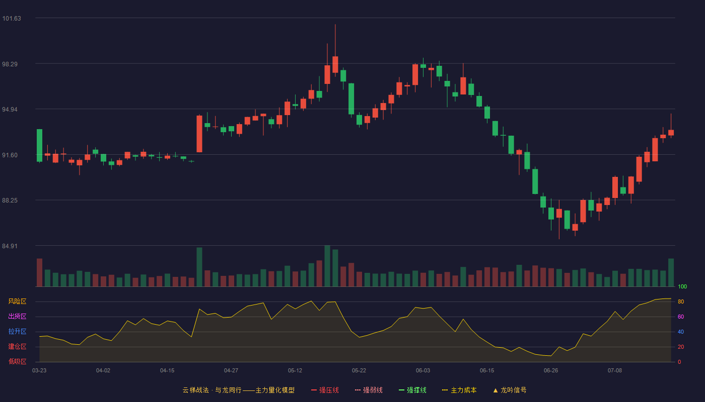Click the first tall green candle at 03-23
This screenshot has height=402, width=705.
[39, 145]
